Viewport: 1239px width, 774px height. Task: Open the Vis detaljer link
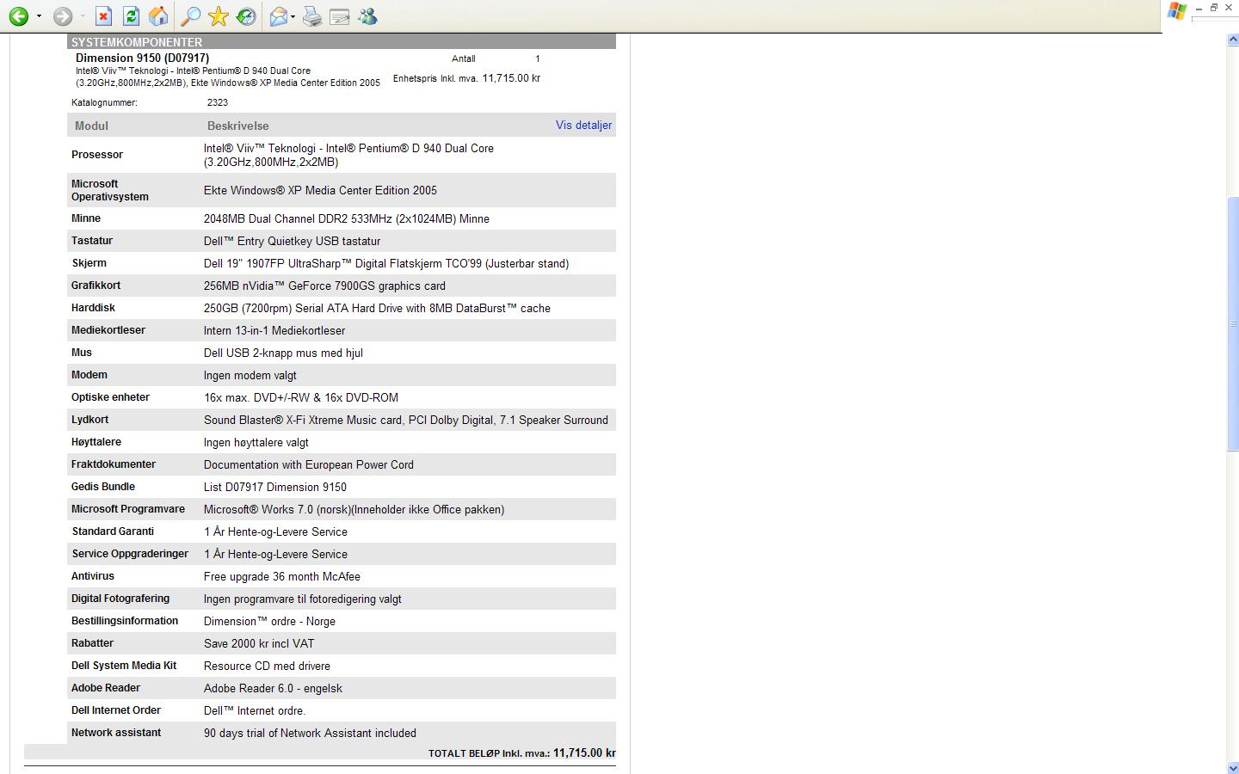[x=583, y=125]
